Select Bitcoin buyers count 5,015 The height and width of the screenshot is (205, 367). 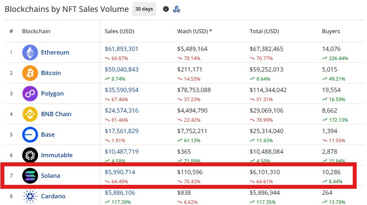click(x=330, y=70)
